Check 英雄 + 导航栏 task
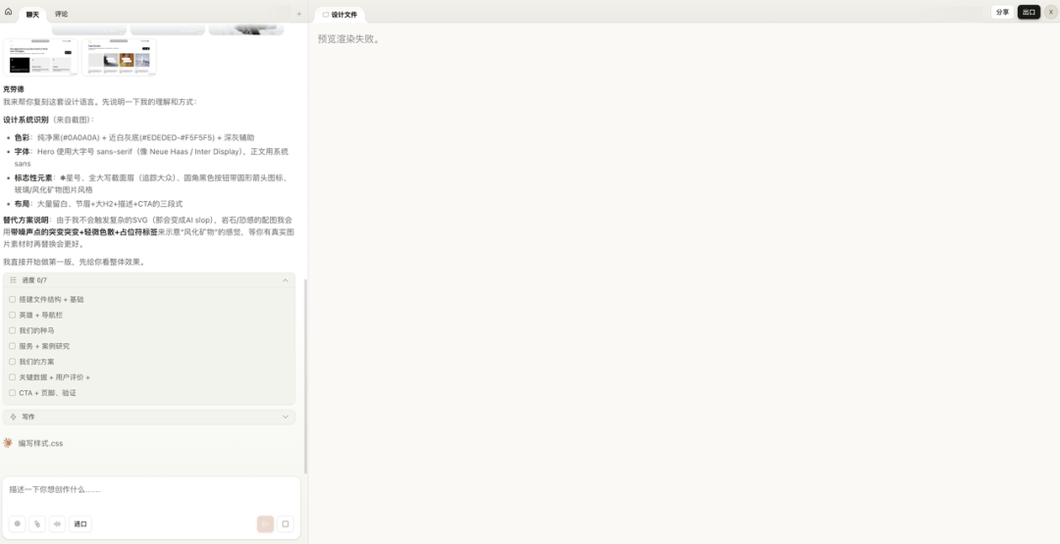1060x544 pixels. click(12, 315)
